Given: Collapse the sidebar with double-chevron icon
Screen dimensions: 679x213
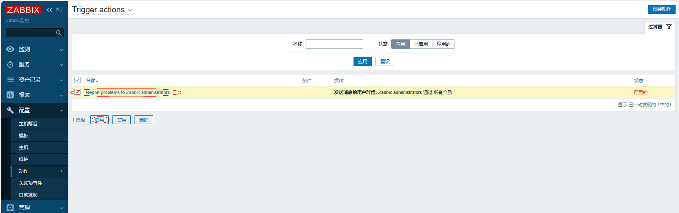Looking at the screenshot, I should point(50,10).
